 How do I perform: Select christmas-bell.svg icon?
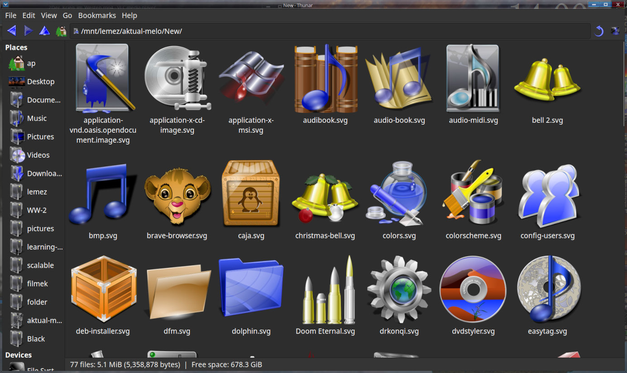325,199
